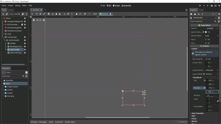Screen dimensions: 221x124
Task: Reset Size property revert arrow
Action: pyautogui.click(x=204, y=80)
